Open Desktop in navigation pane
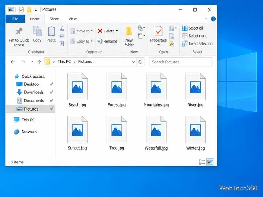The width and height of the screenshot is (263, 197). point(28,84)
